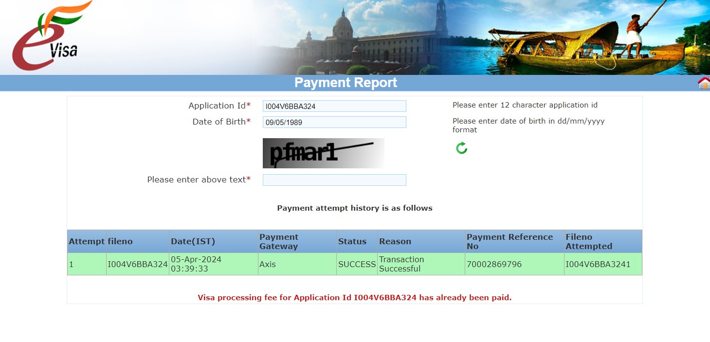The width and height of the screenshot is (710, 342).
Task: Click the Date(IST) column header
Action: coord(193,241)
